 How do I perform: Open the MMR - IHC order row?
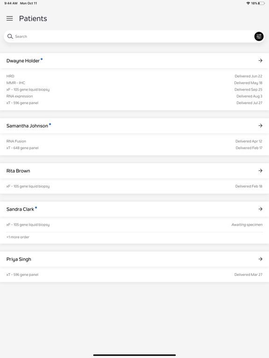click(134, 83)
